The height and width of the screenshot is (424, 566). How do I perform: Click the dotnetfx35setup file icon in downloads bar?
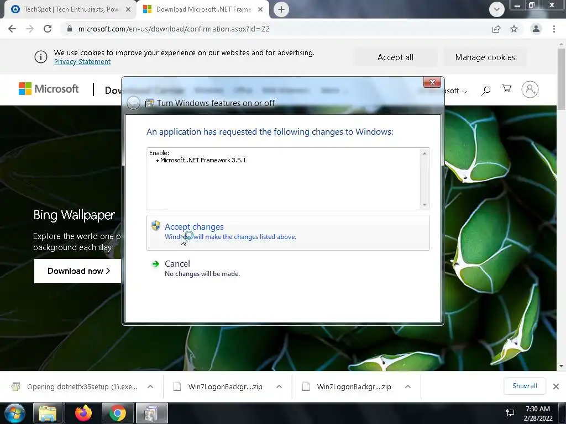click(x=15, y=386)
